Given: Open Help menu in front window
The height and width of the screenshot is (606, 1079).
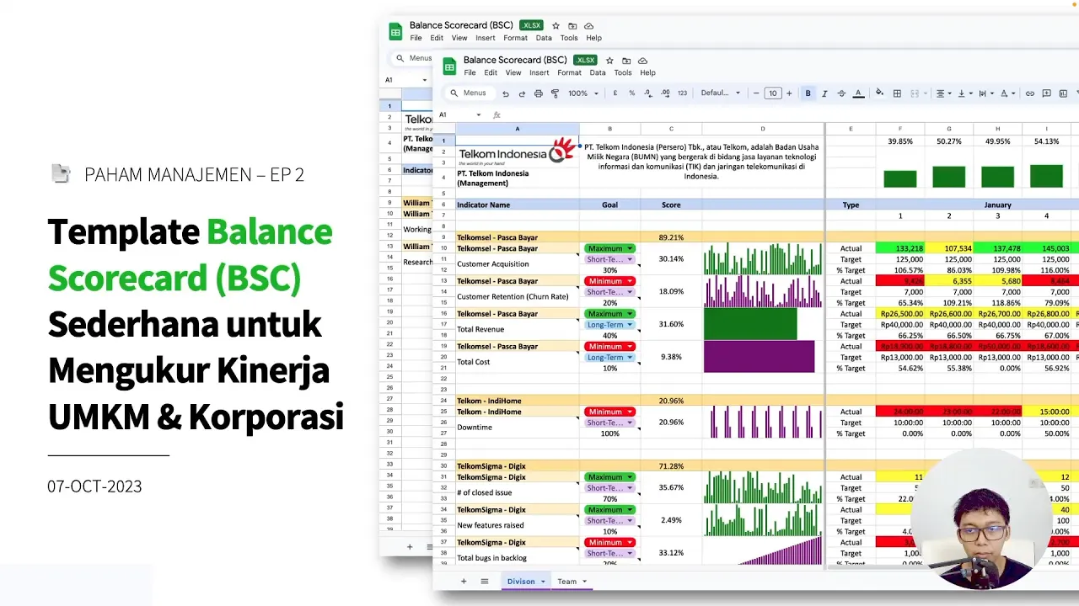Looking at the screenshot, I should pyautogui.click(x=647, y=73).
